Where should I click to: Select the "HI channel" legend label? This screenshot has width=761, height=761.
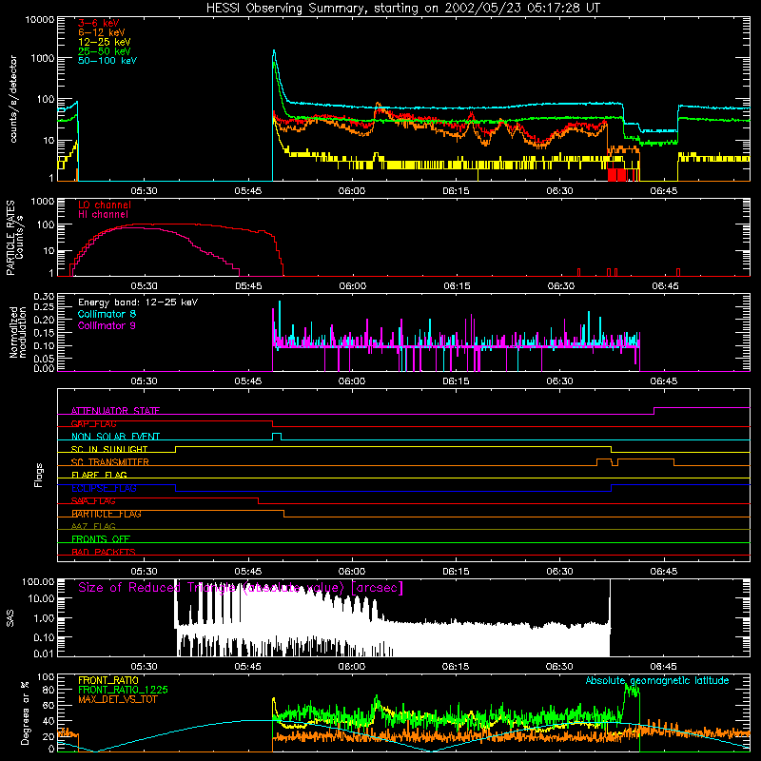click(x=103, y=214)
